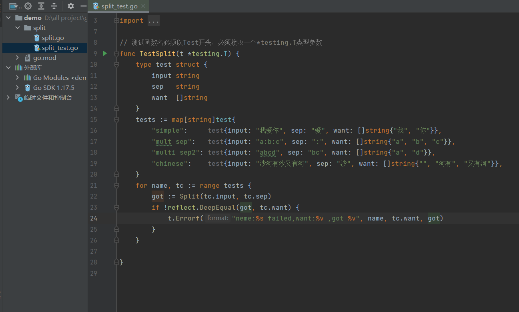The height and width of the screenshot is (312, 519).
Task: Click fold end marker at line 26
Action: 116,240
